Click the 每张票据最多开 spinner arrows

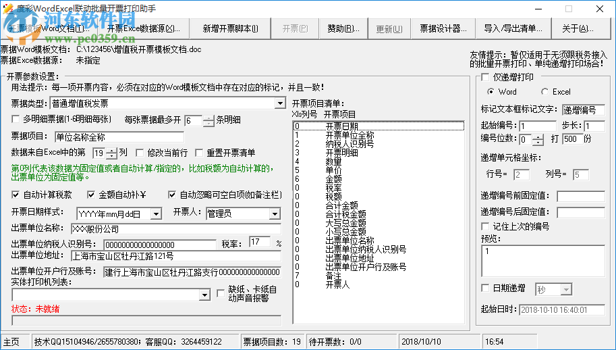click(x=208, y=120)
